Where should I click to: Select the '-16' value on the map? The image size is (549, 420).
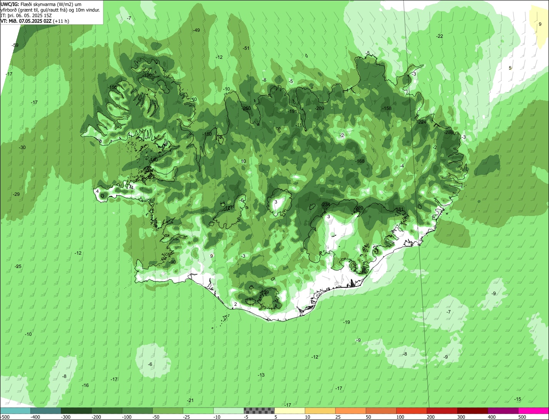[x=85, y=386]
